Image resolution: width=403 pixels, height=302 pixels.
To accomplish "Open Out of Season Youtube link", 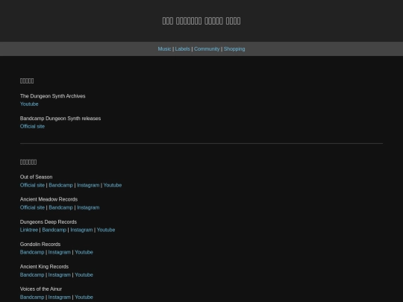I will coord(113,185).
